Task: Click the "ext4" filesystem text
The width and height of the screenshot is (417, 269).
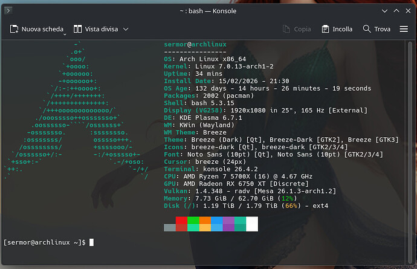Action: tap(320, 206)
